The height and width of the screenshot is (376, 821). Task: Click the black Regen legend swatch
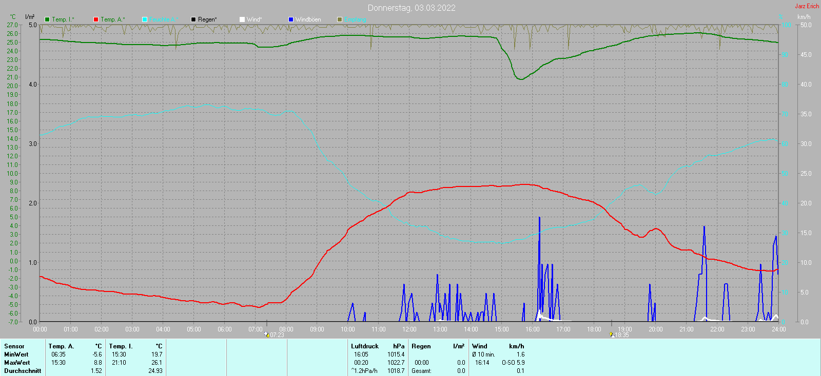coord(193,19)
